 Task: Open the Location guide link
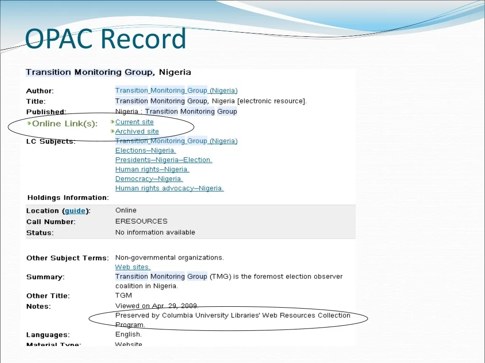(75, 211)
